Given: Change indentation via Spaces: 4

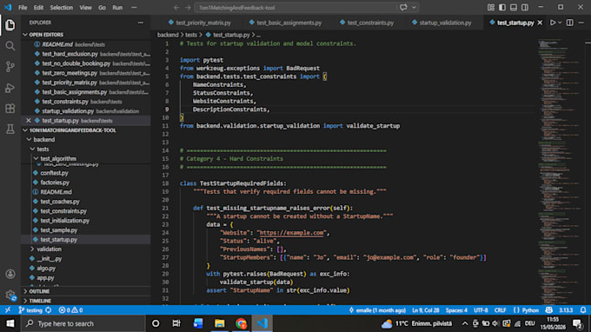Looking at the screenshot, I should click(x=456, y=310).
